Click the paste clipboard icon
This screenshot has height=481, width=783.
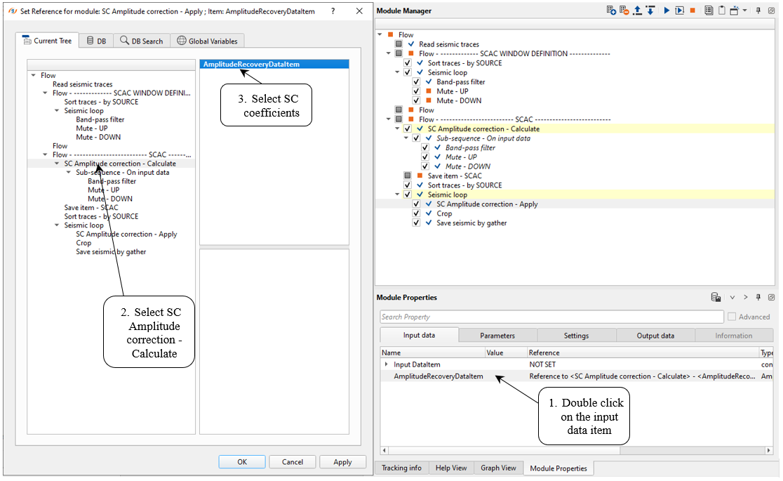click(721, 11)
